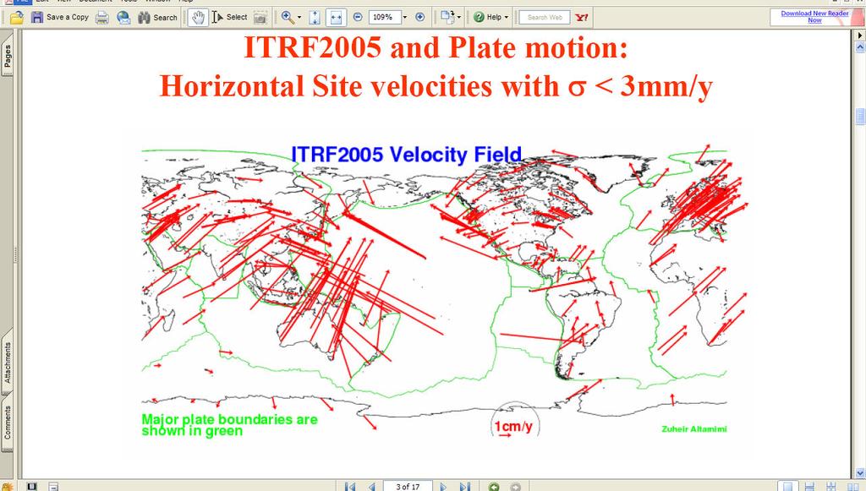Click the 'ITRF2005 Velocity Field' map title

pyautogui.click(x=406, y=155)
